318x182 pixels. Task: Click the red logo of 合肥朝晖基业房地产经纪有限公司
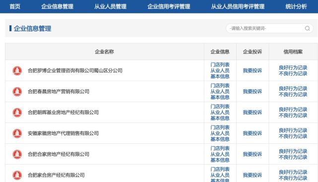point(17,112)
